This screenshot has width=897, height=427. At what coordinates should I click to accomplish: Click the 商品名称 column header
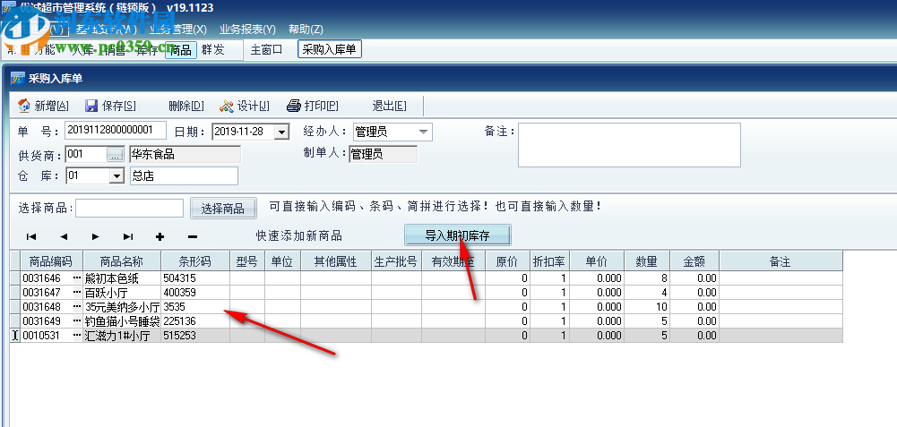[x=122, y=261]
